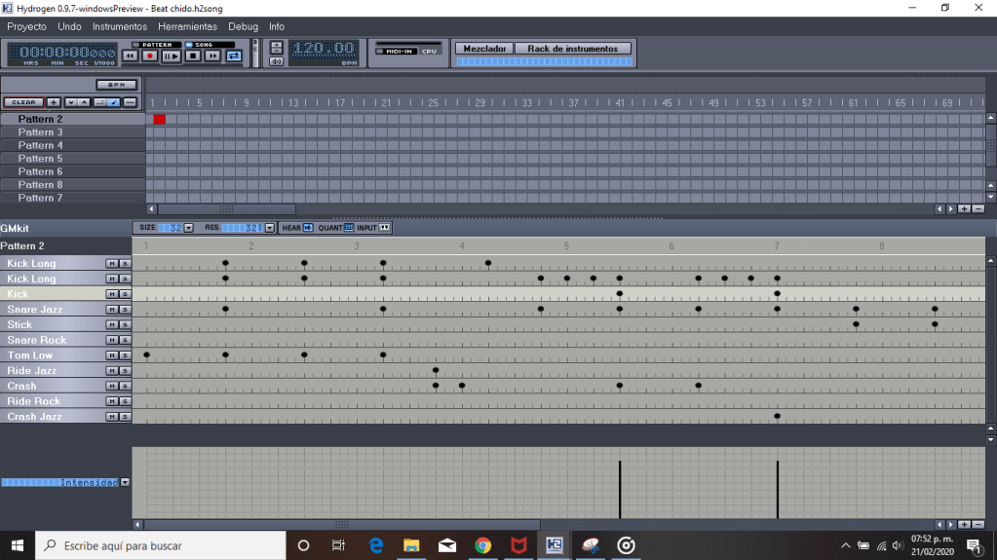This screenshot has width=997, height=560.
Task: Solo the Tom Low instrument
Action: 125,355
